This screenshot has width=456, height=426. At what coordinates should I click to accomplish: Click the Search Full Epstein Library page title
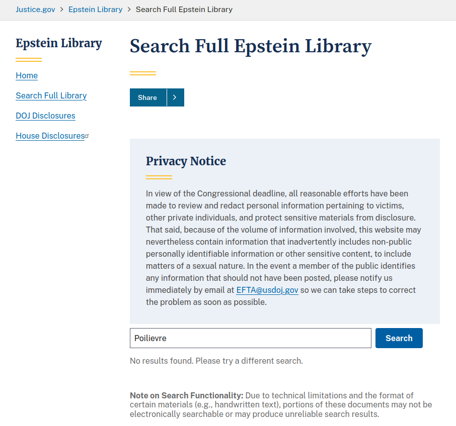pyautogui.click(x=250, y=46)
